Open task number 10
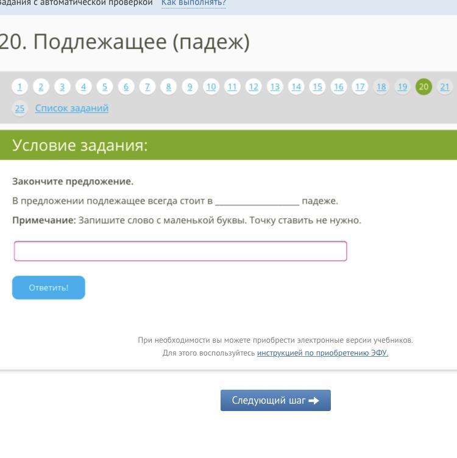457x458 pixels. pos(211,87)
